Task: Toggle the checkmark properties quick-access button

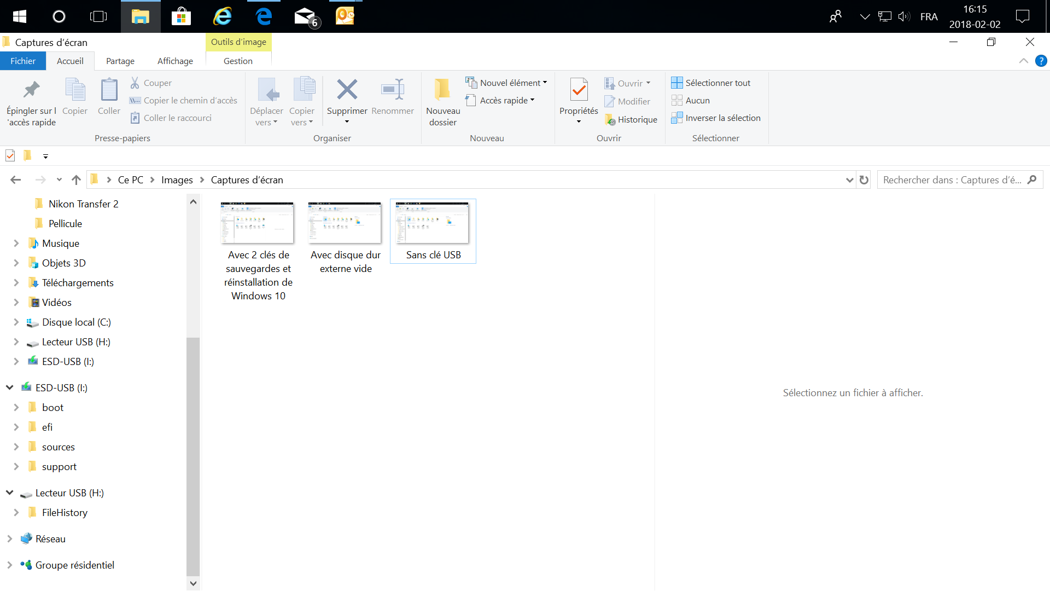Action: (10, 156)
